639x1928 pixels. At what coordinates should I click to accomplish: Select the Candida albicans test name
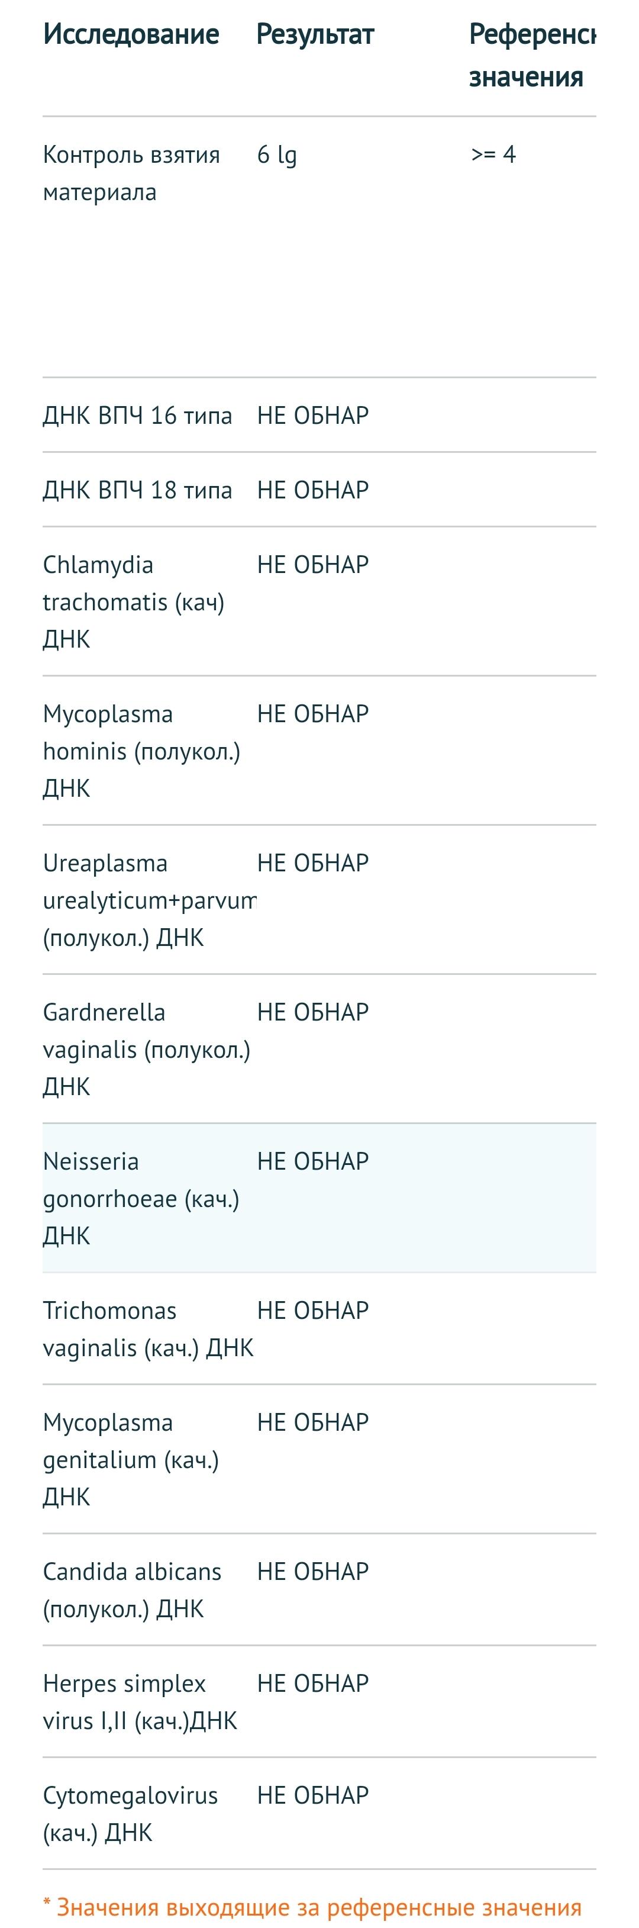(x=132, y=1590)
